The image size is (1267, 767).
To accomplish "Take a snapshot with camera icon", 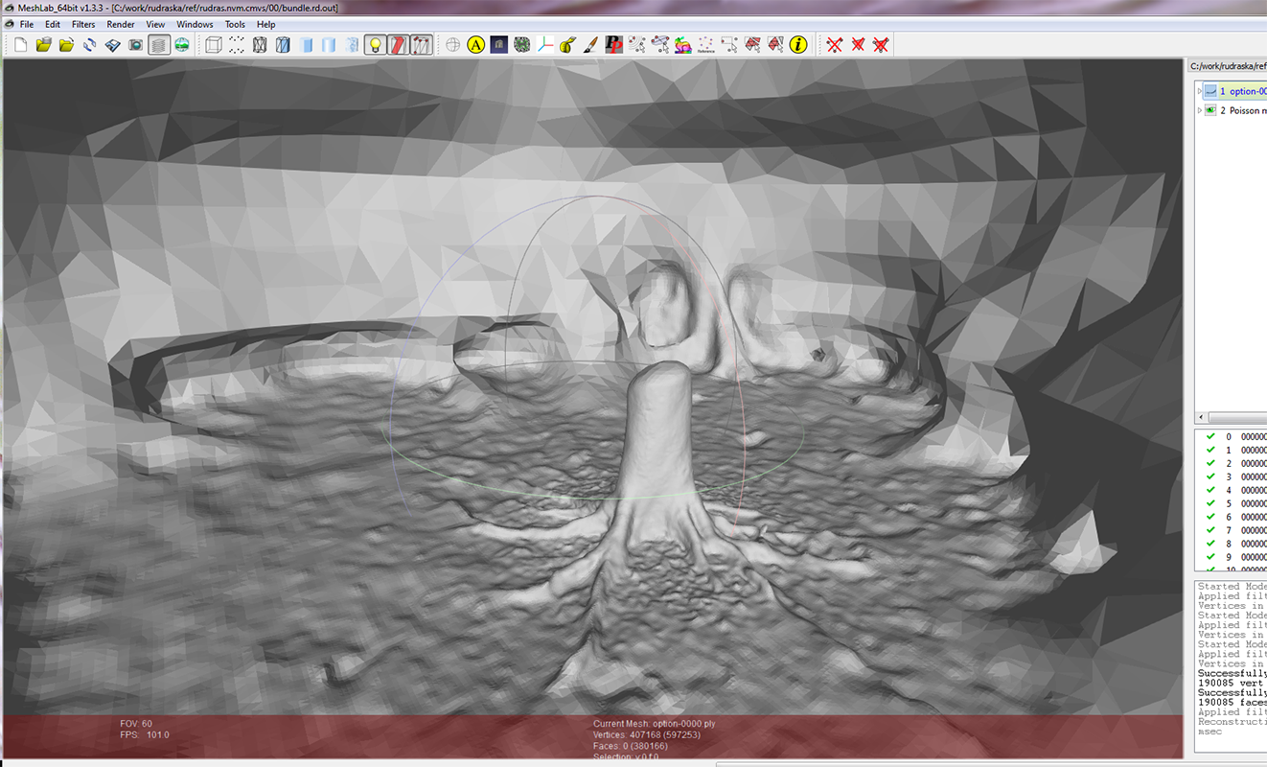I will [135, 45].
